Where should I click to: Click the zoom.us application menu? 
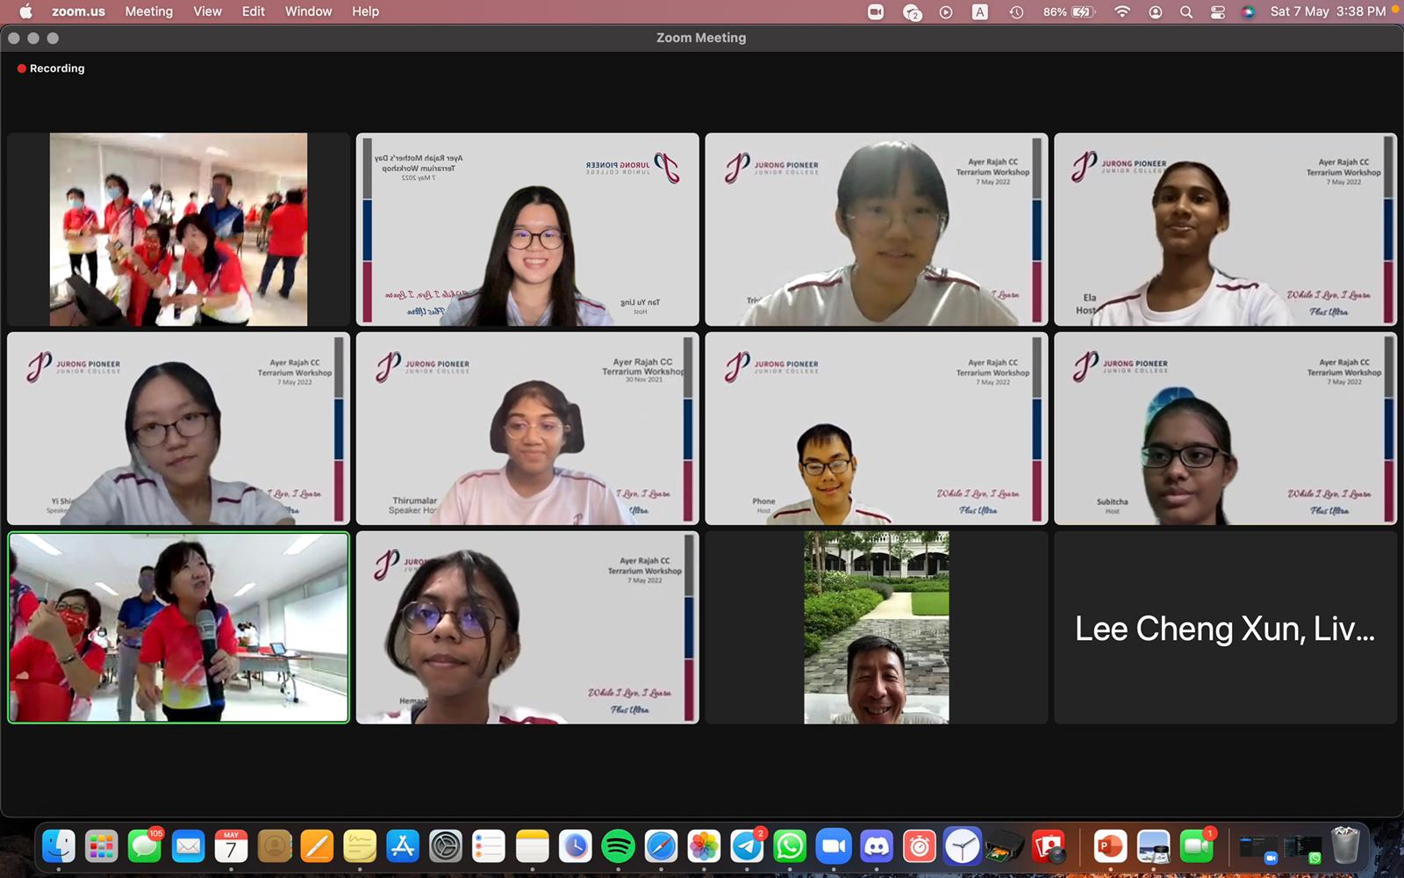(78, 11)
